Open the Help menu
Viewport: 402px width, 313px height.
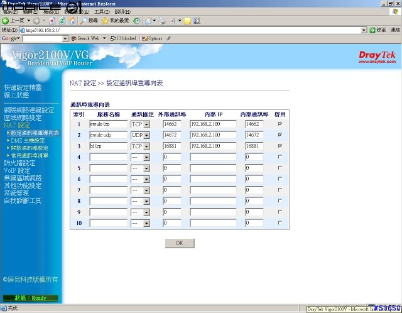pos(122,12)
